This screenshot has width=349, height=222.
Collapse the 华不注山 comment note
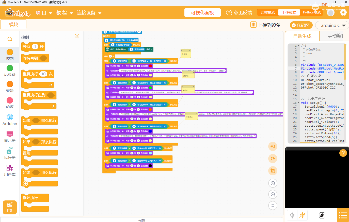pyautogui.click(x=186, y=113)
